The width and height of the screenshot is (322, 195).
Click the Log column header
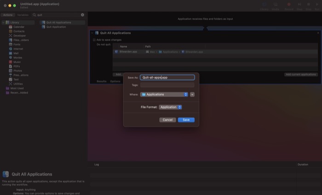point(97,164)
